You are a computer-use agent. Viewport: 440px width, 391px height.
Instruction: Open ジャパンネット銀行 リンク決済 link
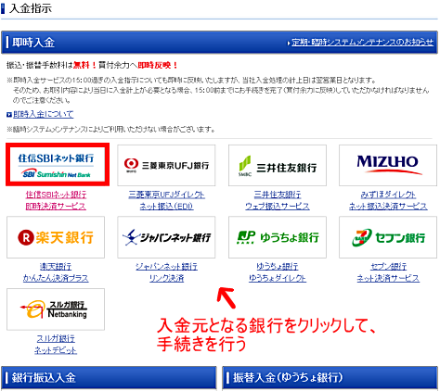pos(166,272)
